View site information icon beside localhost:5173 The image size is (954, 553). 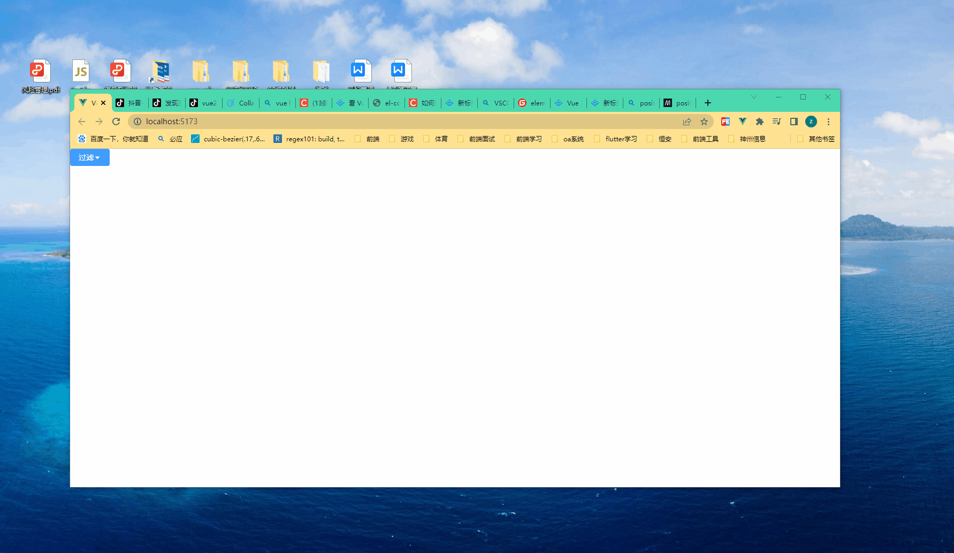click(x=138, y=122)
